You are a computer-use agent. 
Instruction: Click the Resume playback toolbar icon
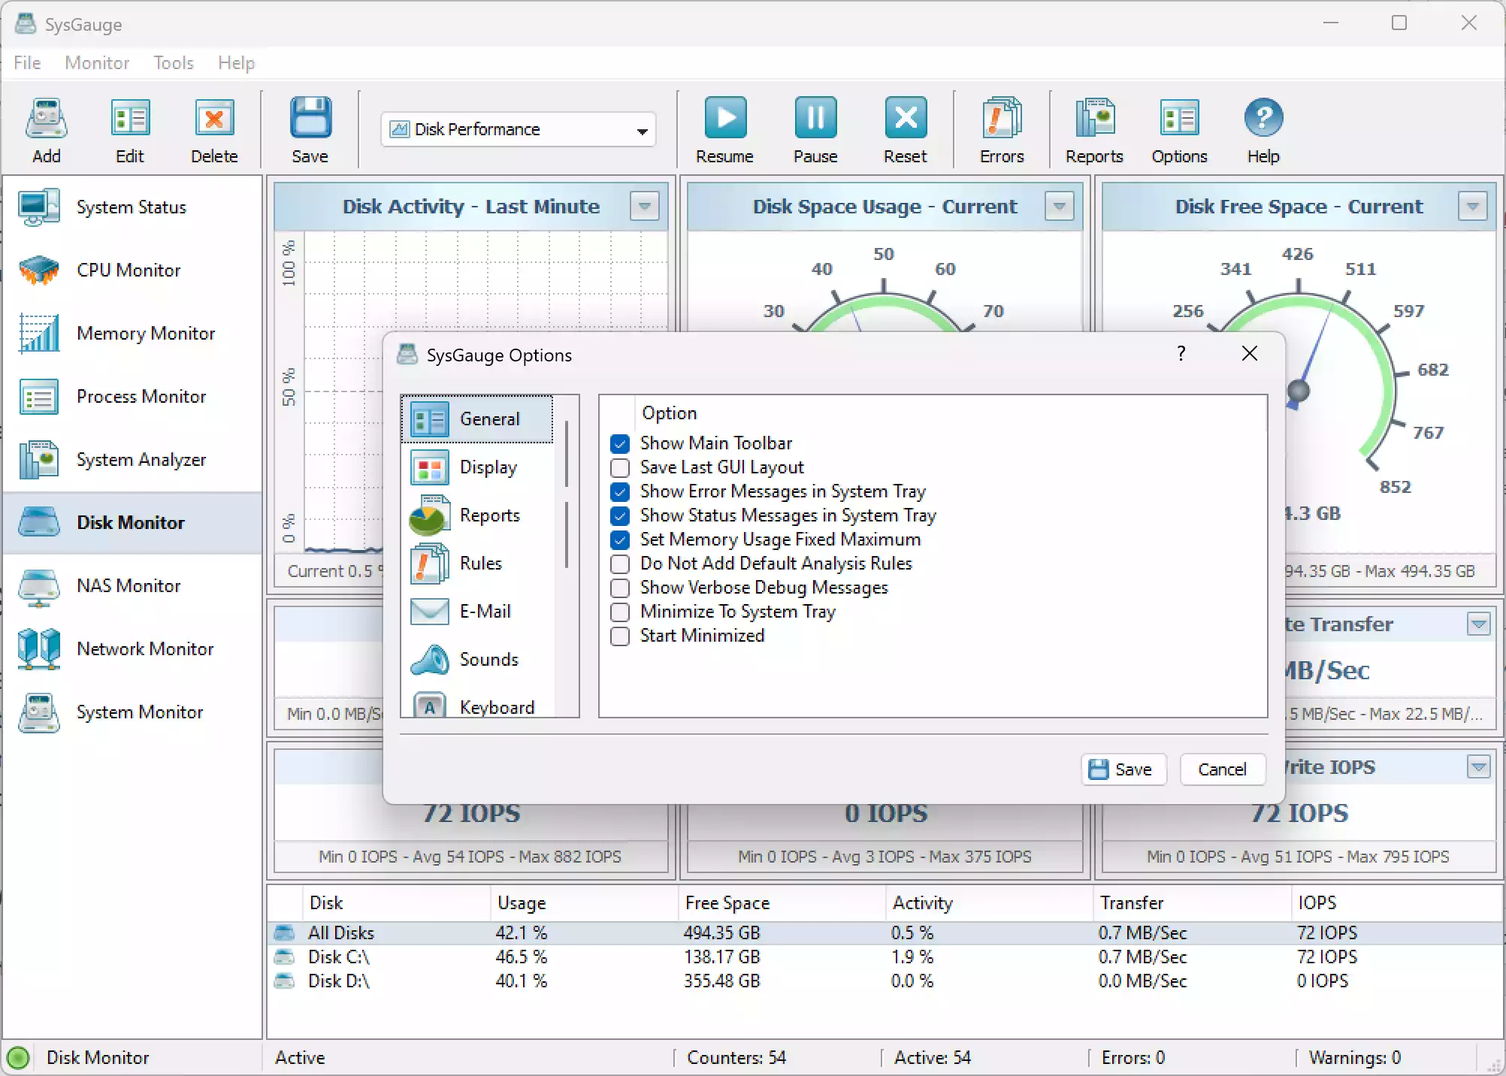[x=724, y=118]
